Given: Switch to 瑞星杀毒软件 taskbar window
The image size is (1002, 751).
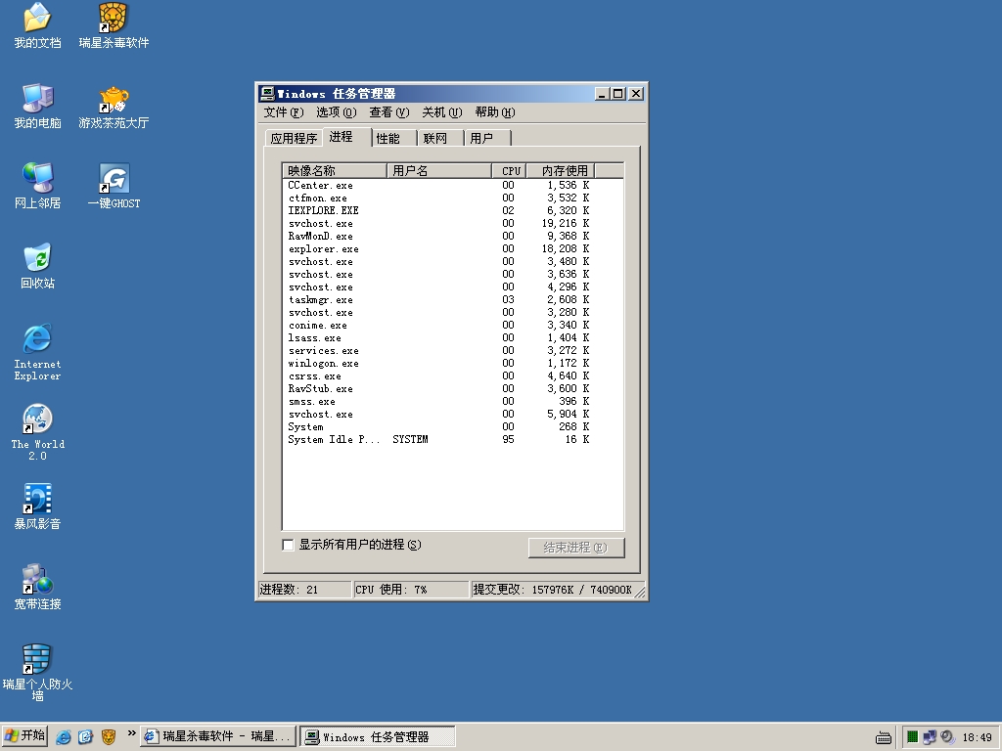Looking at the screenshot, I should coord(218,736).
